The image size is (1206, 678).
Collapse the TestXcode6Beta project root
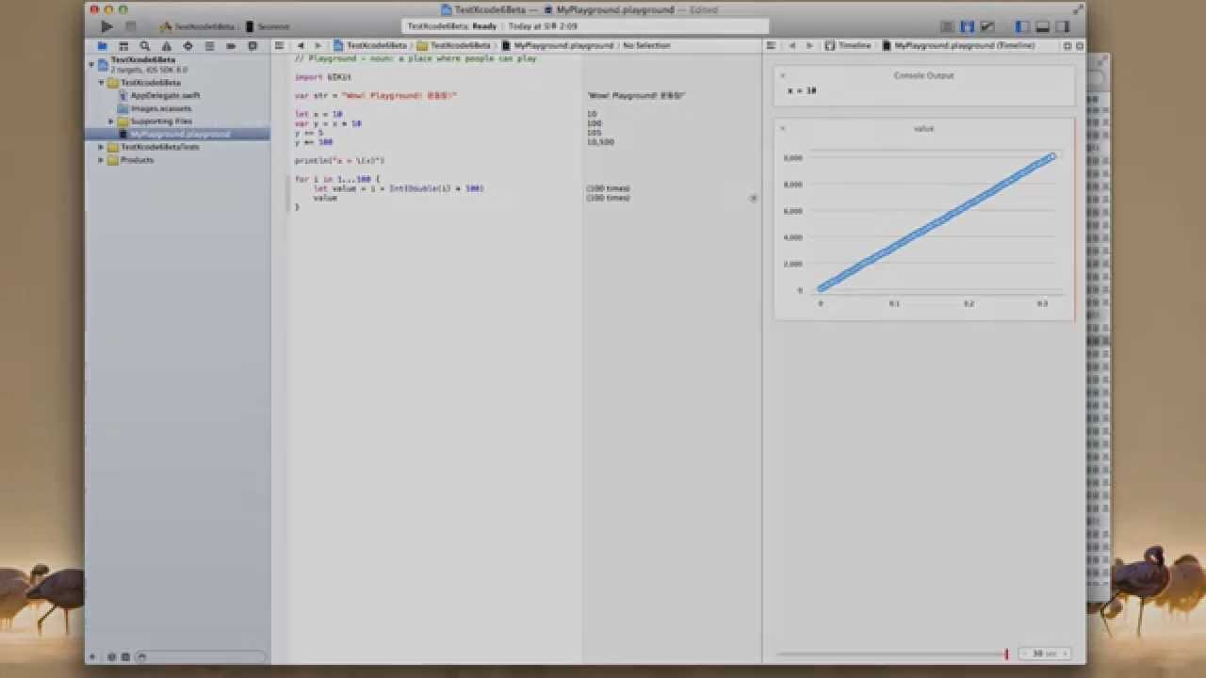(92, 64)
